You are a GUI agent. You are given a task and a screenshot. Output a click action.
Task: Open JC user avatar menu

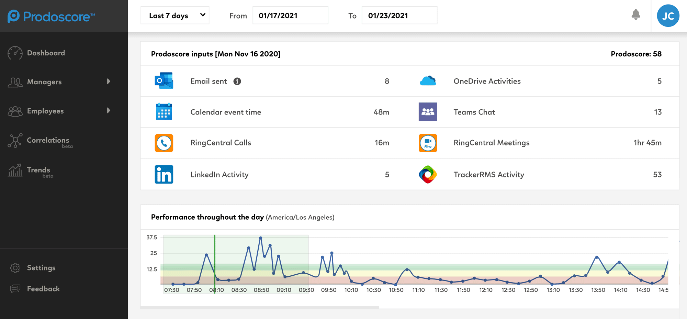click(668, 16)
